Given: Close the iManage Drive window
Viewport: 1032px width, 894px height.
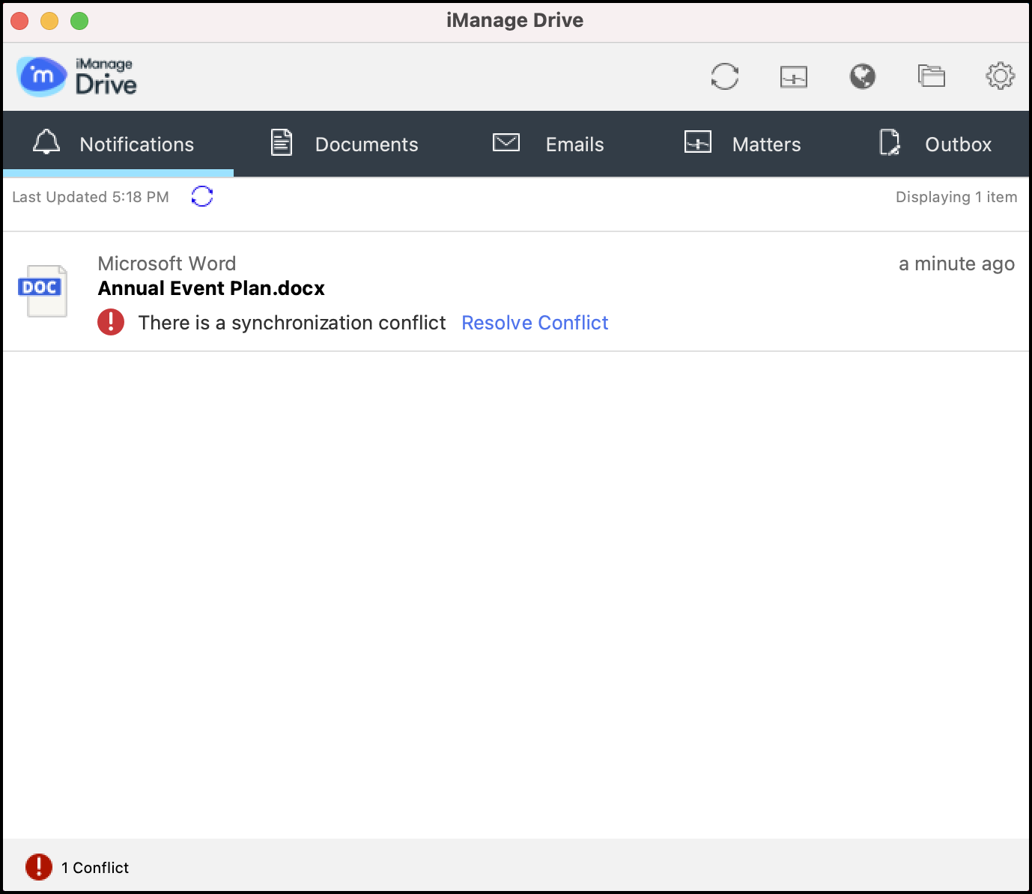Looking at the screenshot, I should tap(20, 21).
